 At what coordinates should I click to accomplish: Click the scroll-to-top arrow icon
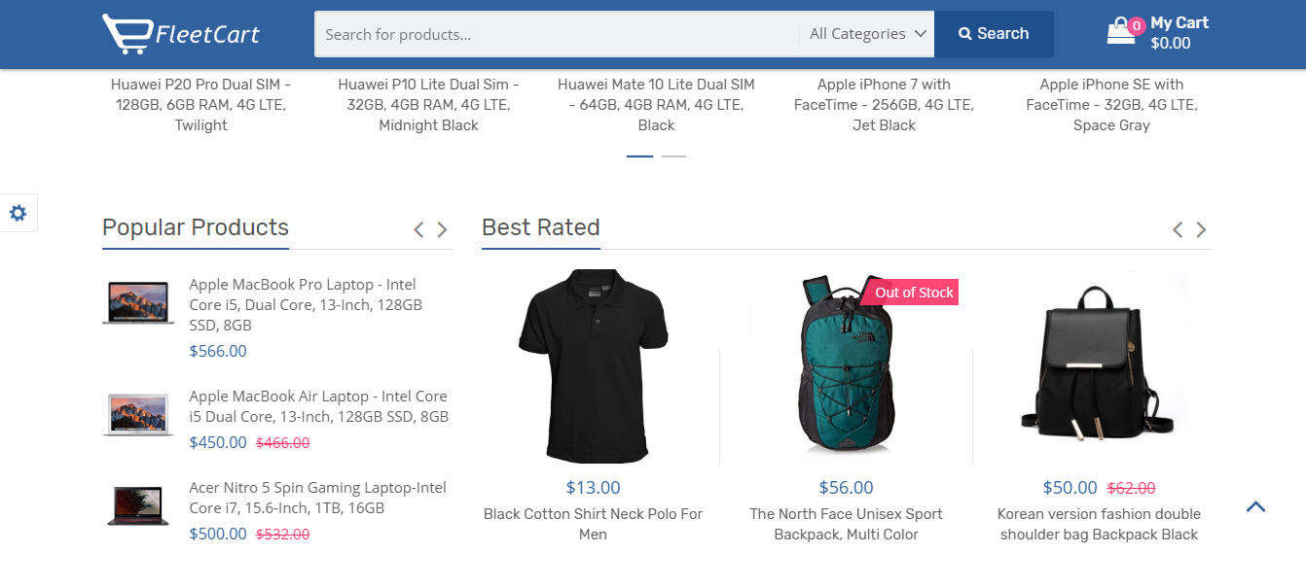click(x=1256, y=506)
